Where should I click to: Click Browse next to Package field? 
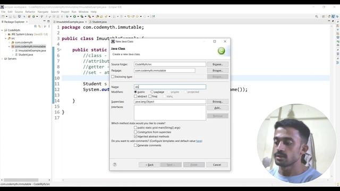(218, 71)
